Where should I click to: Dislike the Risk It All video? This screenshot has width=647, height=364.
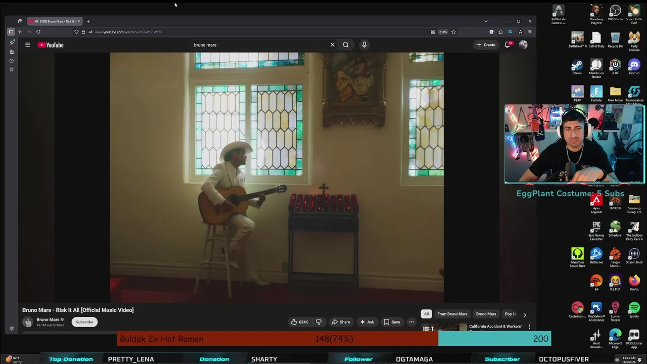[319, 322]
